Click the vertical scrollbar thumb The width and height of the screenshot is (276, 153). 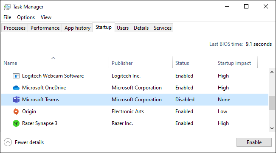tap(272, 103)
